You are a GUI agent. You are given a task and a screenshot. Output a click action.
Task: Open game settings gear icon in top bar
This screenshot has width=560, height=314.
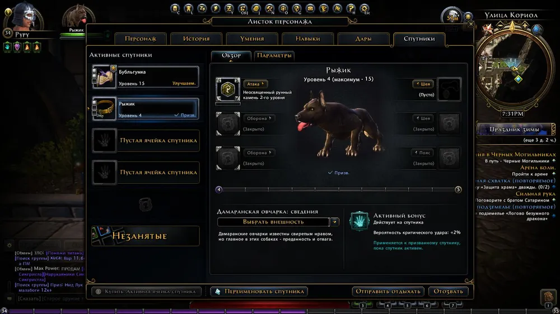coord(365,8)
